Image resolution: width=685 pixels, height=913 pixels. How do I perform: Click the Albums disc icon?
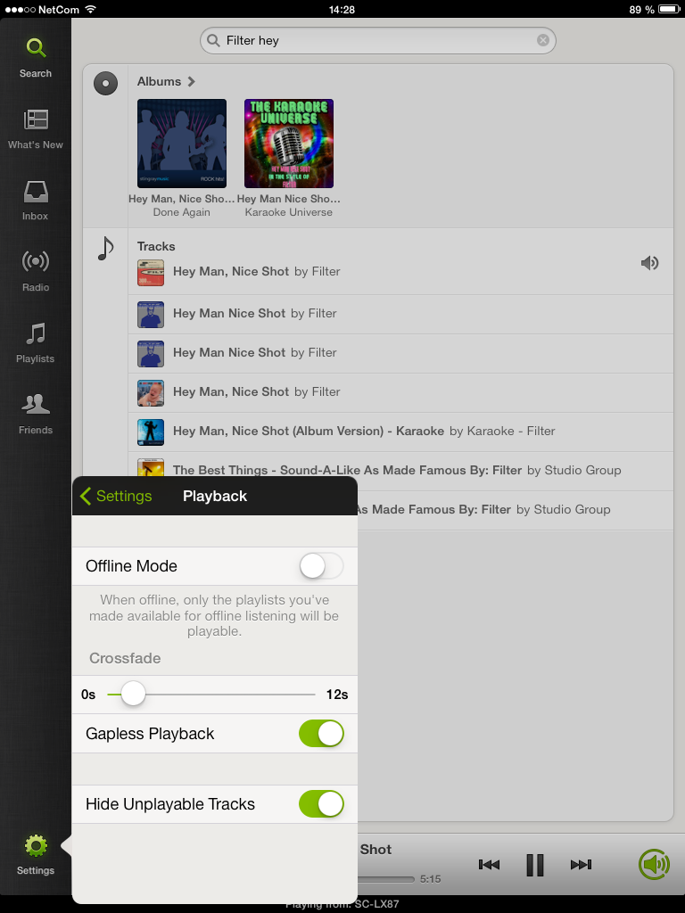[x=105, y=83]
